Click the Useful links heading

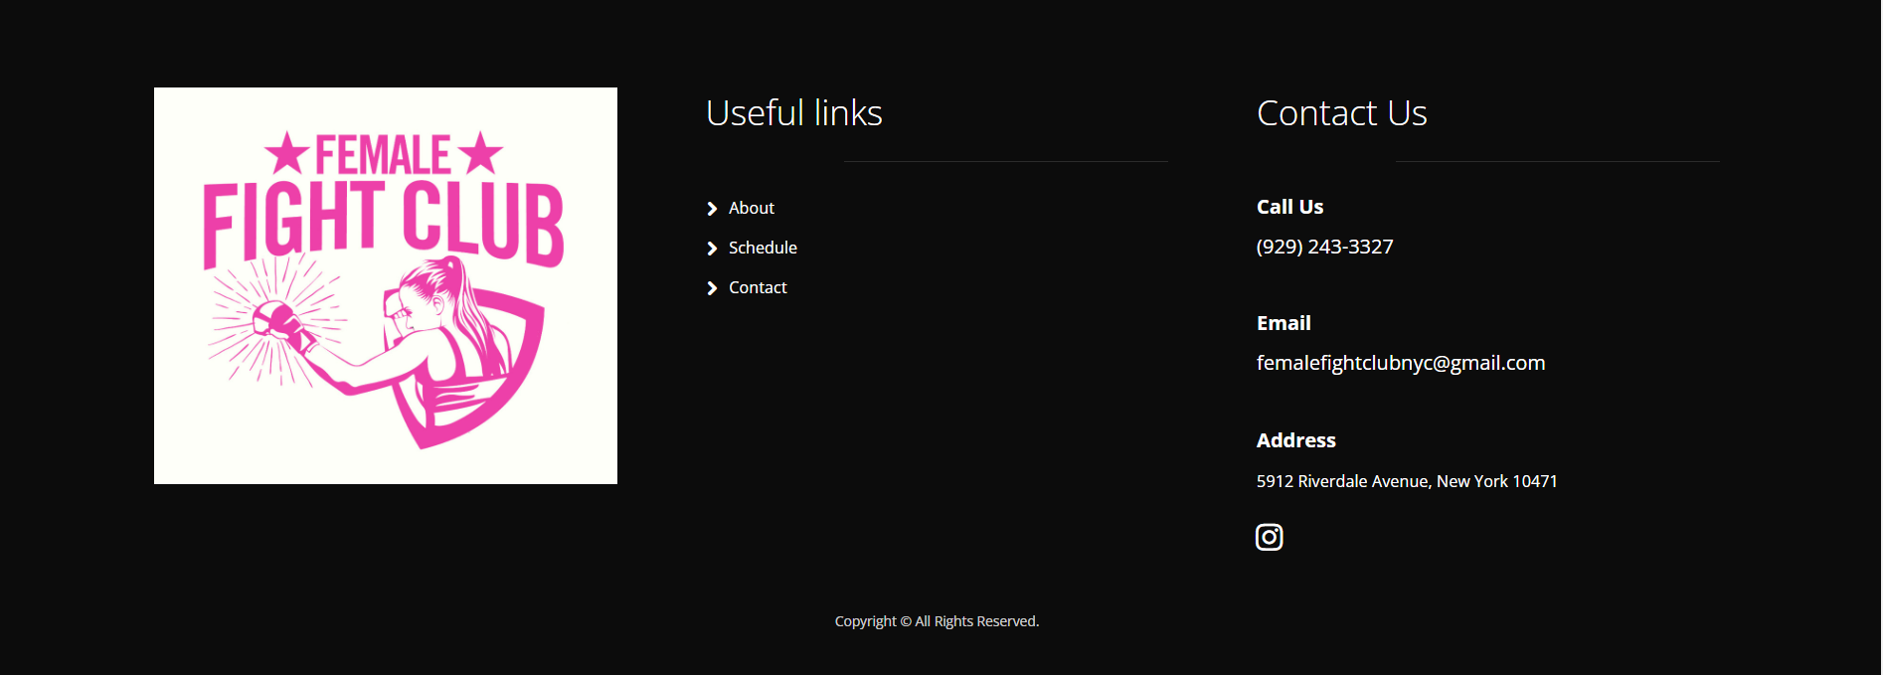coord(794,113)
